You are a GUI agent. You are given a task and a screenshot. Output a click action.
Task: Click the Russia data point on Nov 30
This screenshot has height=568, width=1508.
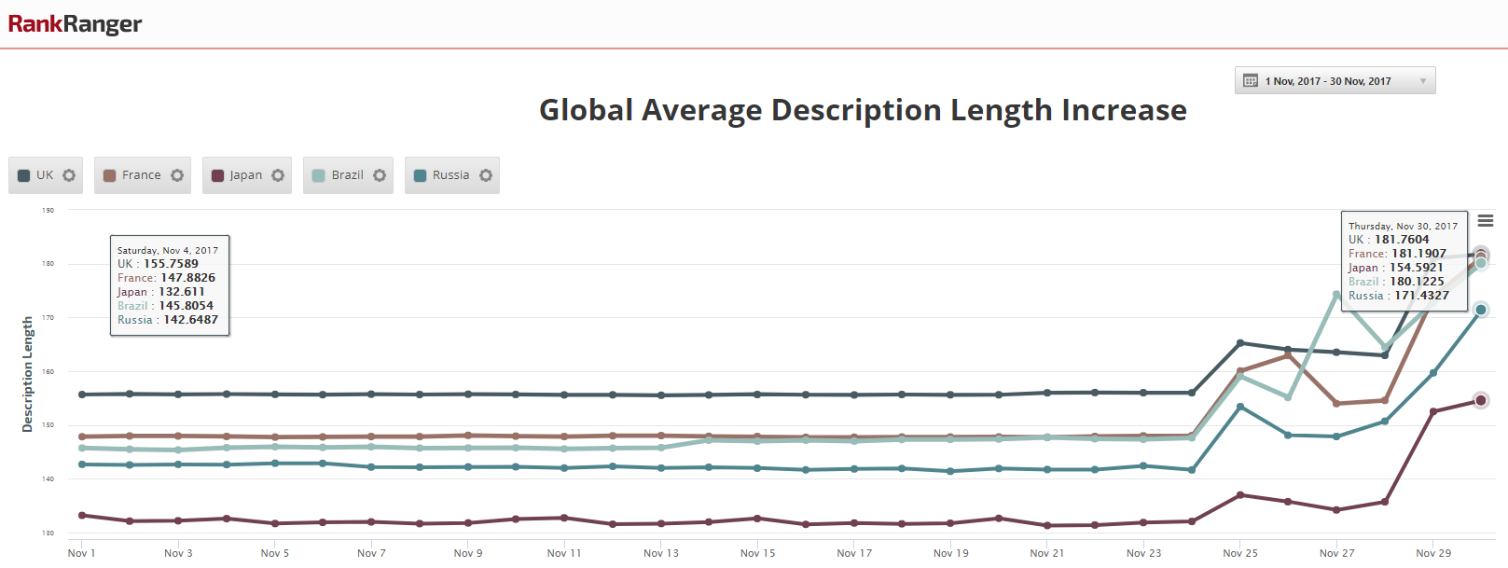point(1480,310)
